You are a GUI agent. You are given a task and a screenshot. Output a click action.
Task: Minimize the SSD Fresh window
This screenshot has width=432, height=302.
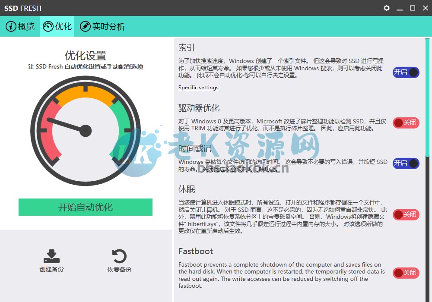point(400,8)
